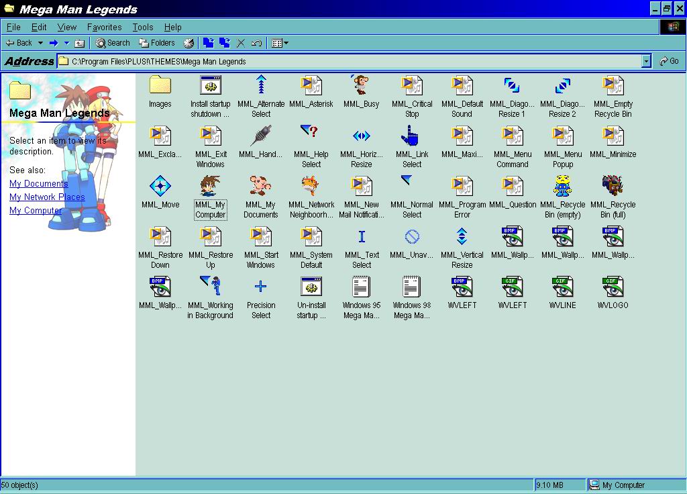Viewport: 687px width, 494px height.
Task: Open the Help menu
Action: click(x=172, y=27)
